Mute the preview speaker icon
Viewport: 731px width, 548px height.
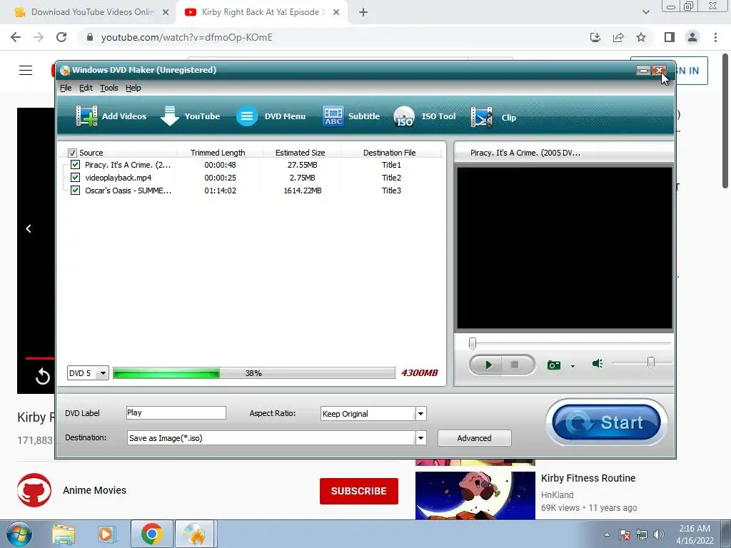coord(598,363)
